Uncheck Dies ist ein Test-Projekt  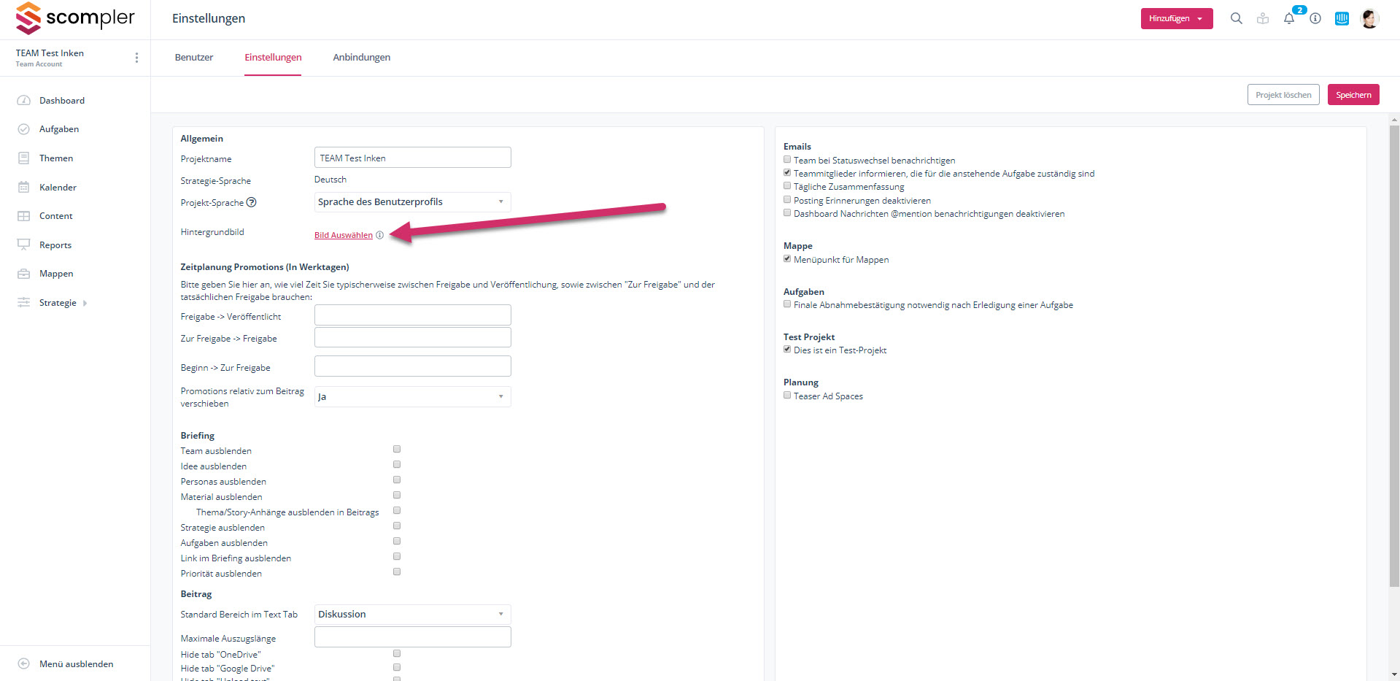(787, 350)
